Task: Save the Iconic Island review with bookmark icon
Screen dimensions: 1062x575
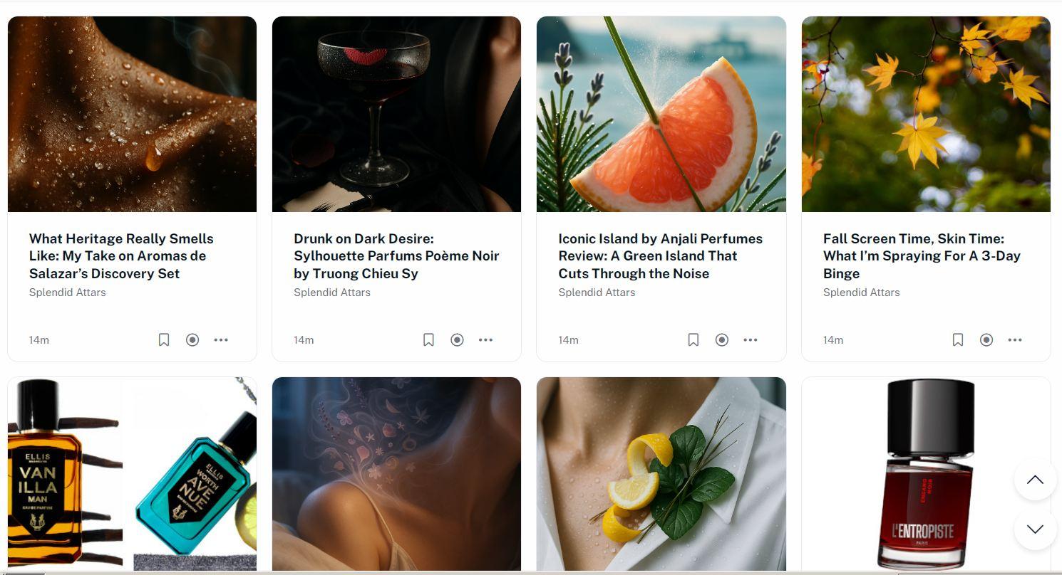Action: pyautogui.click(x=693, y=340)
